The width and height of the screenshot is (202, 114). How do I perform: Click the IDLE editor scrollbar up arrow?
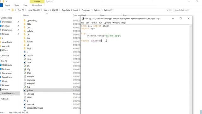click(191, 26)
